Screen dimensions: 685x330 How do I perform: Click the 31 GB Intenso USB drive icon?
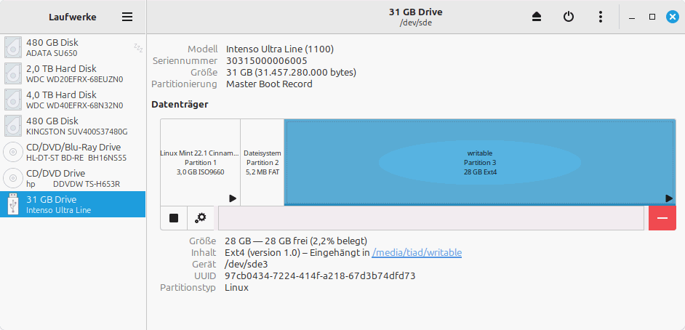coord(13,204)
